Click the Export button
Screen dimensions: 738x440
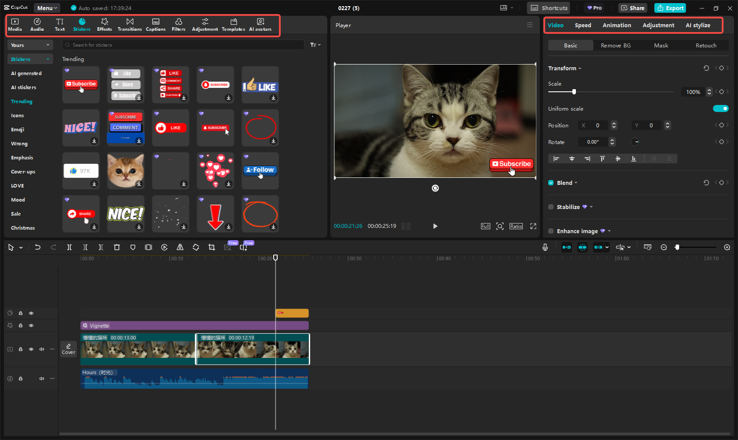pyautogui.click(x=670, y=8)
